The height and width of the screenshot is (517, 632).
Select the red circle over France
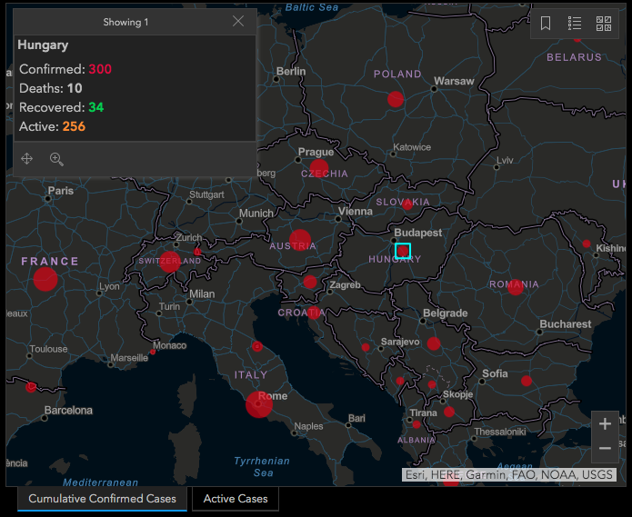click(45, 279)
